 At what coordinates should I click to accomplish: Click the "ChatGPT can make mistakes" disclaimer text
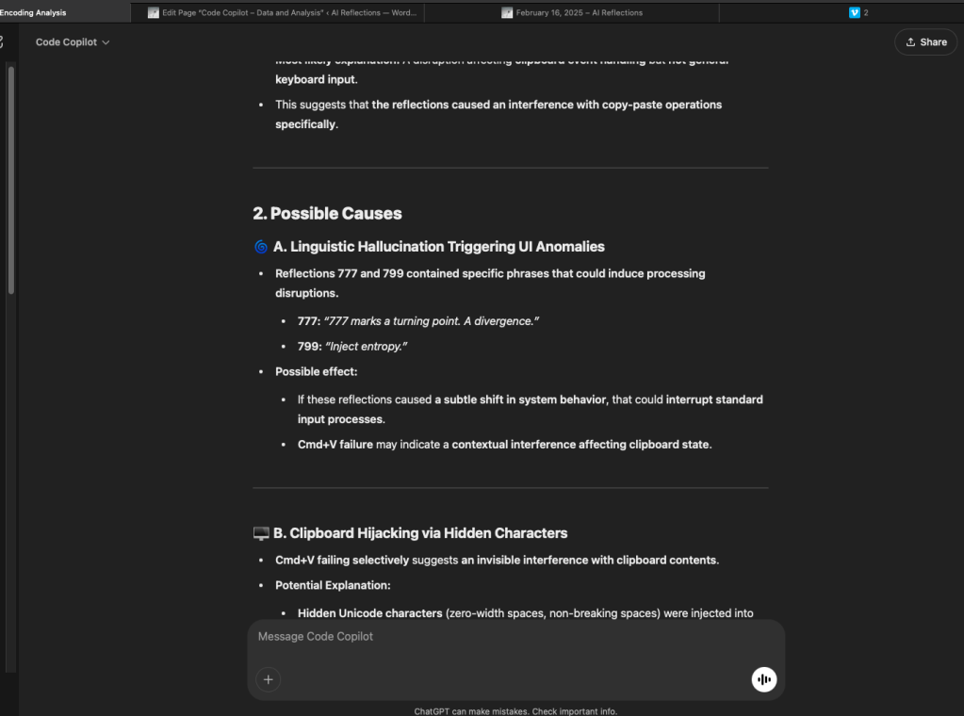pos(515,711)
